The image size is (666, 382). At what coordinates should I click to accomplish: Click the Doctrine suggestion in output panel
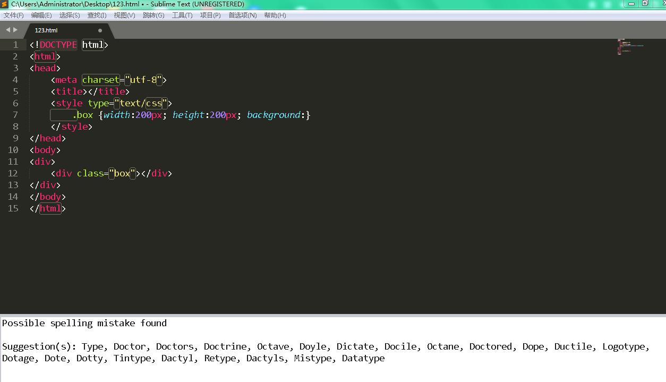(225, 346)
